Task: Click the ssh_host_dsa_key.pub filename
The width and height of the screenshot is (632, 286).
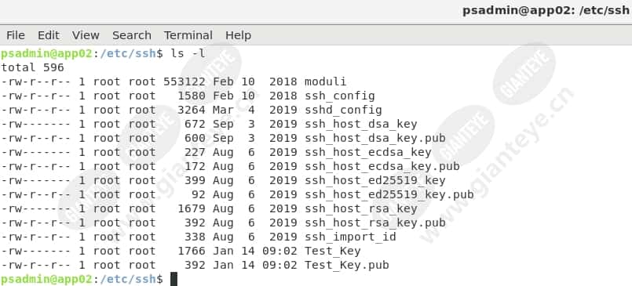Action: [x=374, y=138]
